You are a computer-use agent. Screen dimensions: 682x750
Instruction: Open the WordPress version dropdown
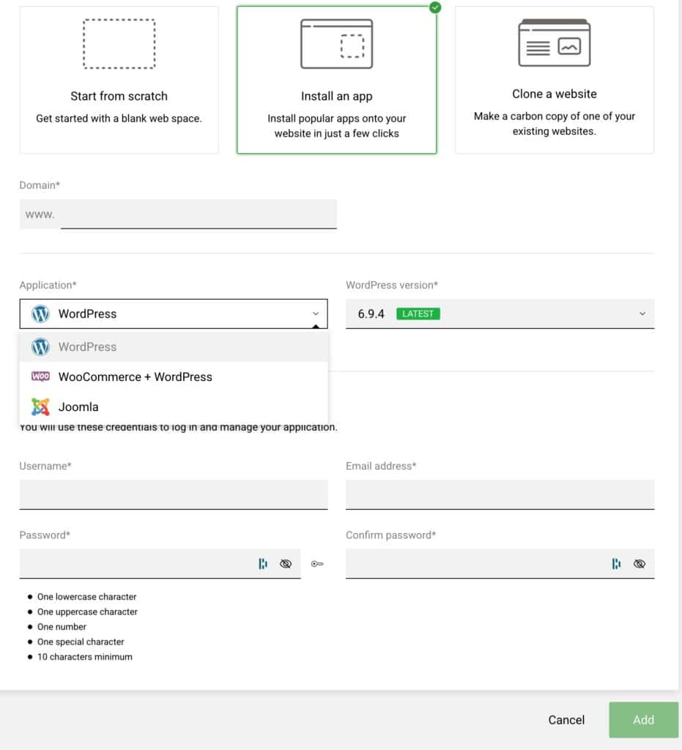point(500,313)
